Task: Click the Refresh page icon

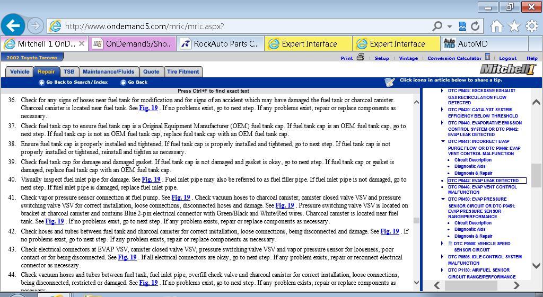Action: 475,26
